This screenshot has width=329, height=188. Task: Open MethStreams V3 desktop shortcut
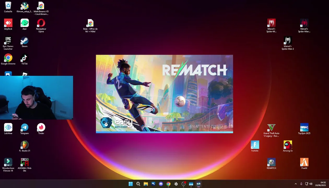(41, 8)
